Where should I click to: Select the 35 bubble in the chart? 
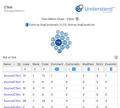[x=66, y=35]
